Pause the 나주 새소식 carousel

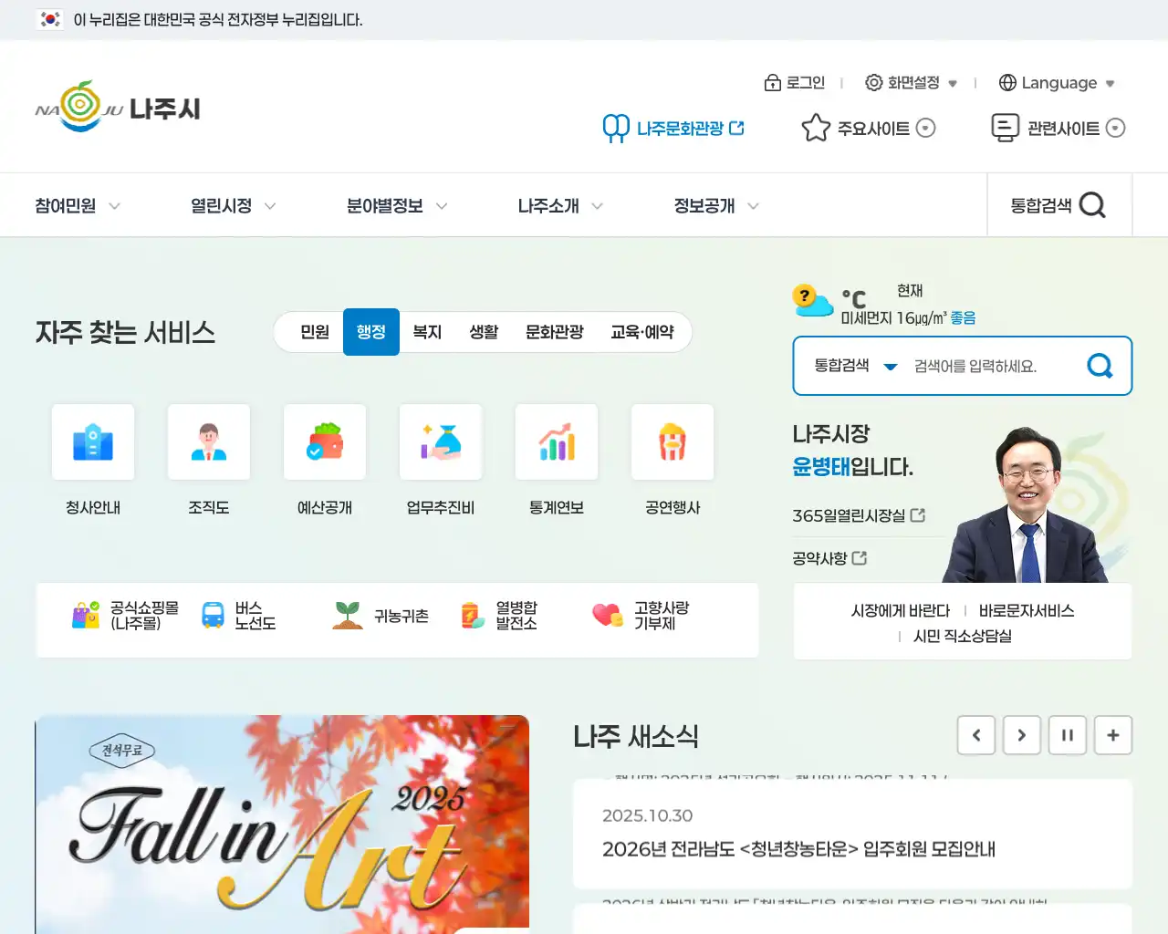(x=1068, y=735)
